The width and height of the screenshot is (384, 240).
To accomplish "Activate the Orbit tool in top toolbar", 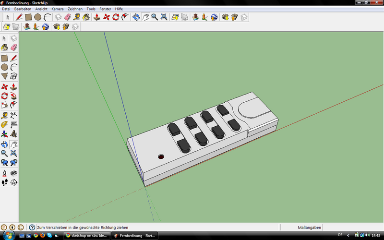I will (136, 17).
